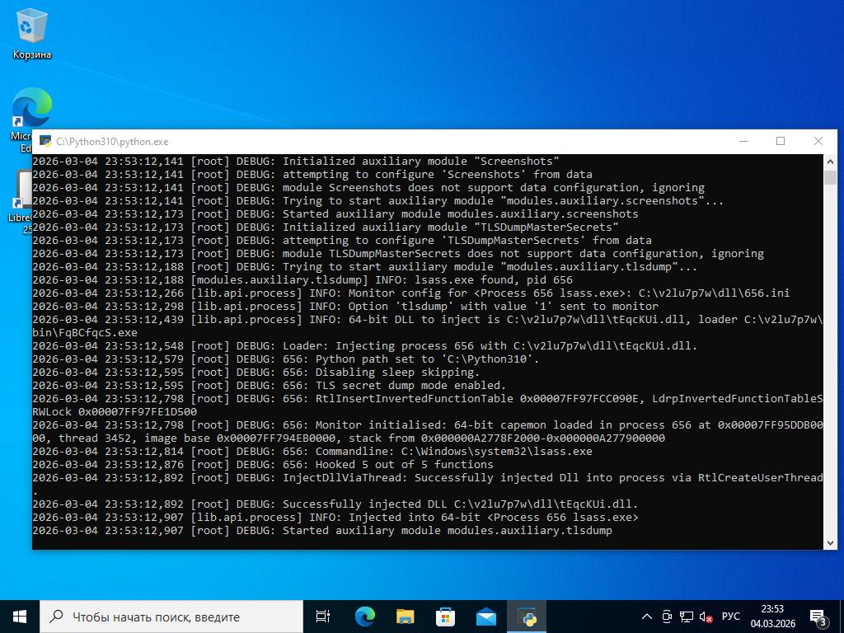Click the muted volume speaker icon

pos(706,617)
